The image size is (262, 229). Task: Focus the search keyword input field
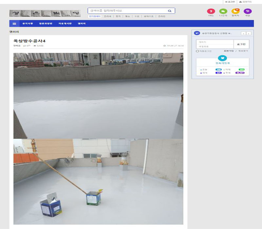coord(128,11)
